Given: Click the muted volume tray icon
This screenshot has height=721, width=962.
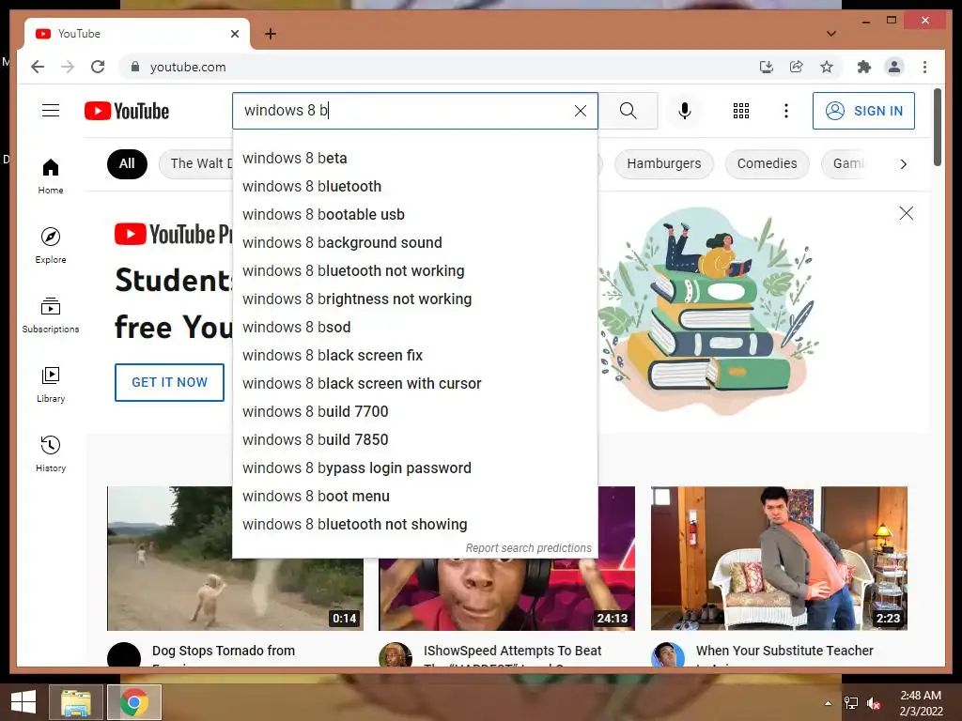Looking at the screenshot, I should point(873,703).
